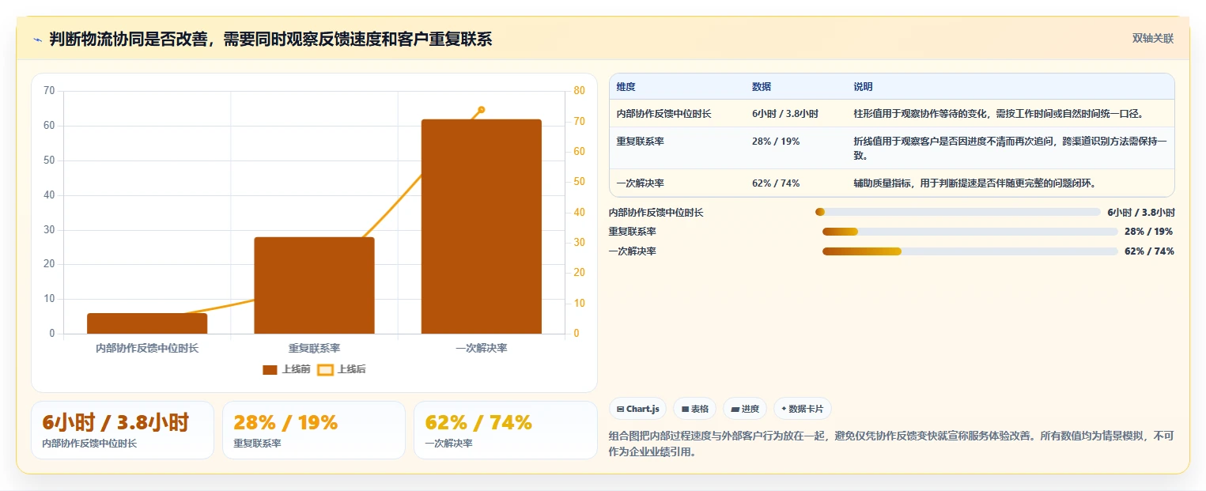The image size is (1206, 491).
Task: Click the 28% / 19% value beside the progress bar
Action: 1148,232
